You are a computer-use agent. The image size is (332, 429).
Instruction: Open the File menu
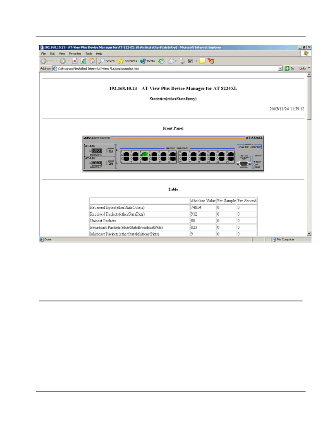point(44,54)
